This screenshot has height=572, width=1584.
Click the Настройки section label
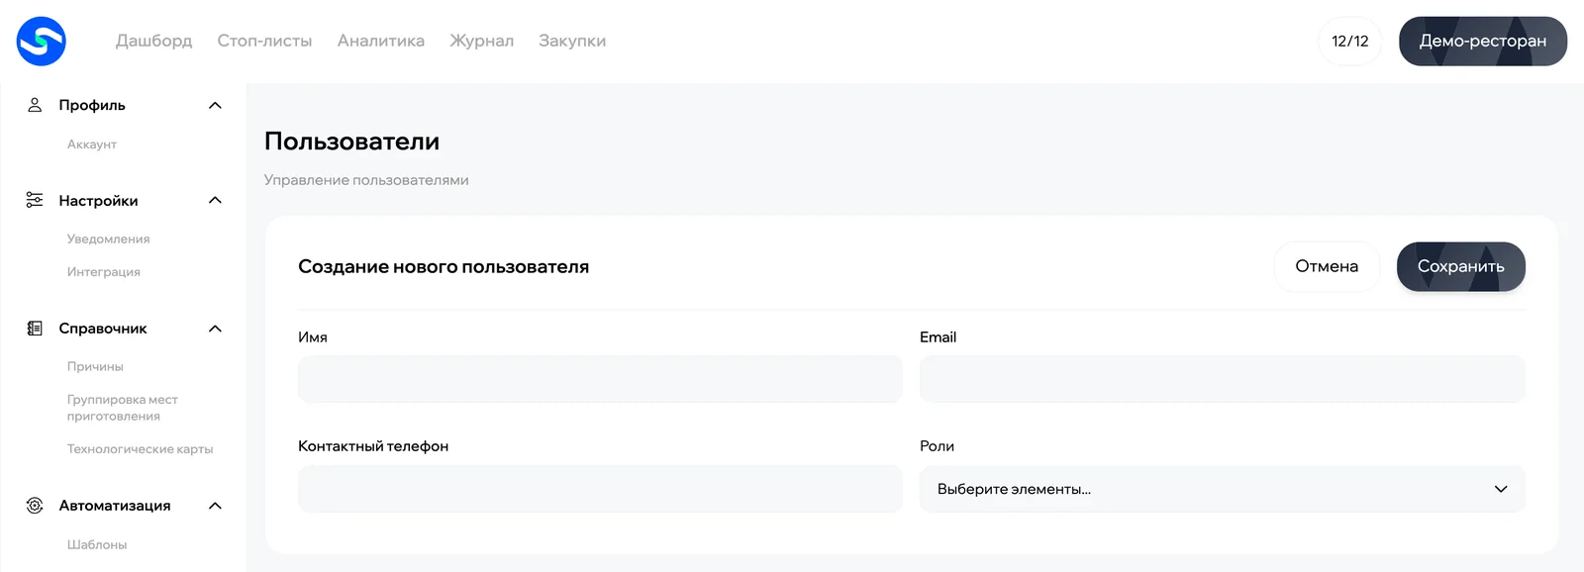click(x=98, y=200)
